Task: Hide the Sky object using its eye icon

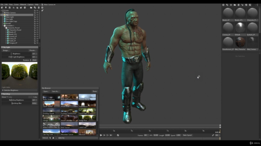Action: point(37,15)
